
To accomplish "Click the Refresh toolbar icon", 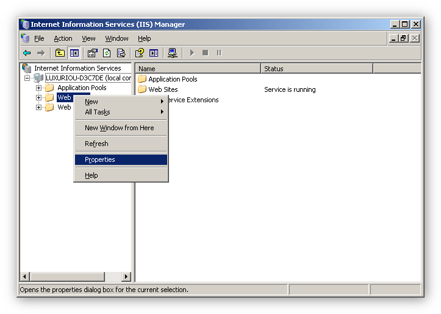I will pos(107,53).
